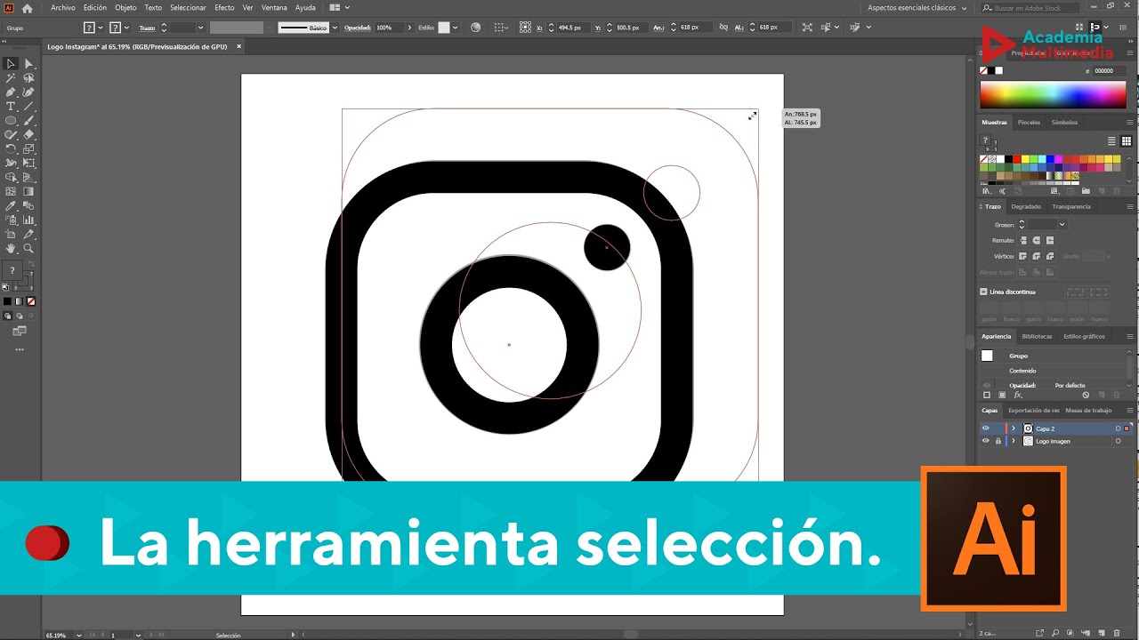Screen dimensions: 1139x640
Task: Switch to the Bibliotecas tab
Action: pos(1037,336)
